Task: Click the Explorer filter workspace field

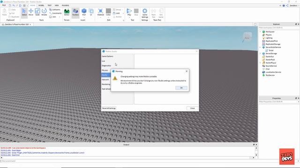Action: click(x=279, y=28)
